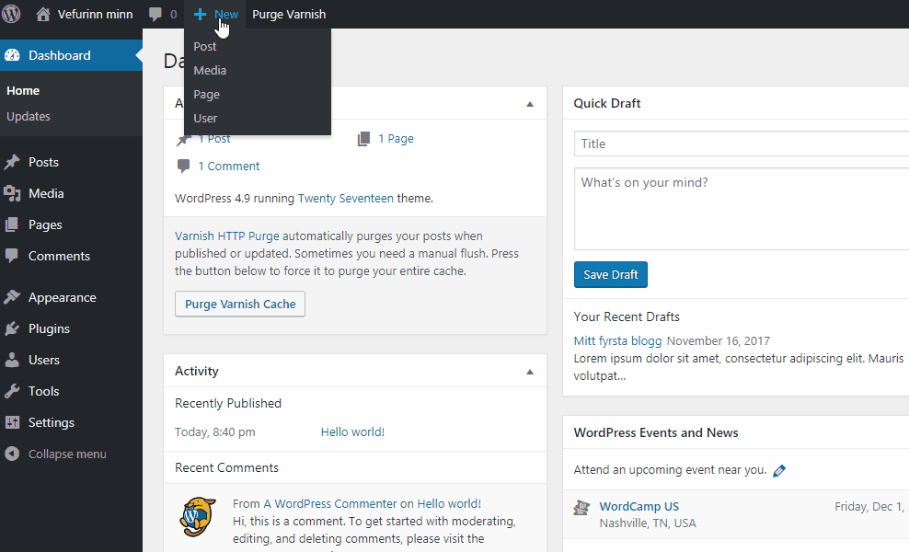Open the WordCamp US event link

(x=639, y=506)
